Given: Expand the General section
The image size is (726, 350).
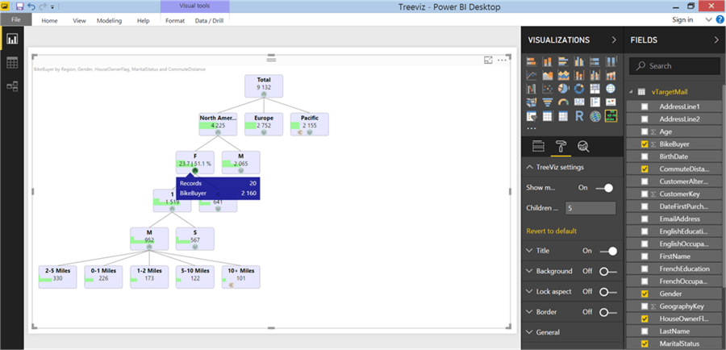Looking at the screenshot, I should (x=530, y=332).
